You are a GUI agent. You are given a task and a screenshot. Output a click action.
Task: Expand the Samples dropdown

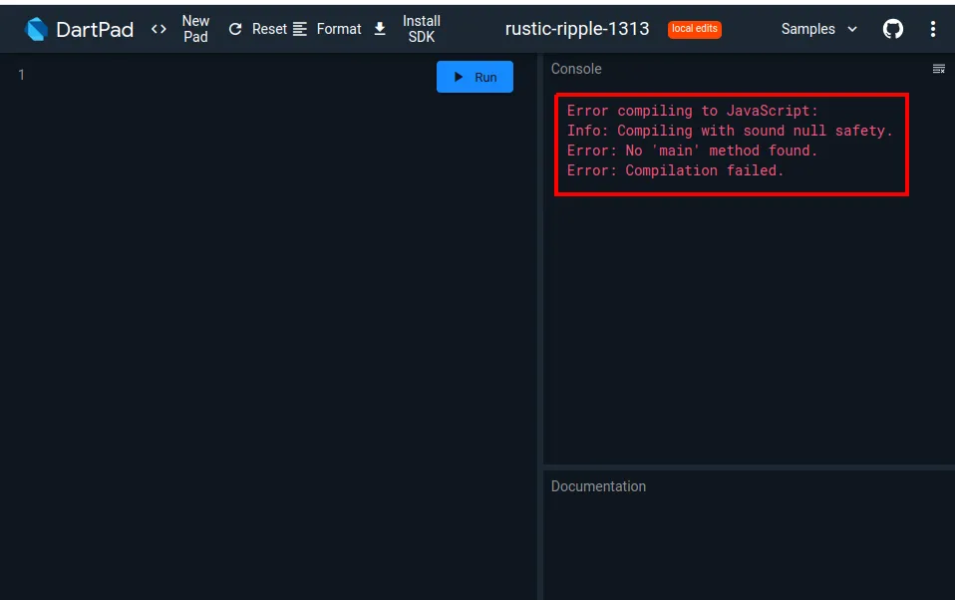tap(819, 29)
